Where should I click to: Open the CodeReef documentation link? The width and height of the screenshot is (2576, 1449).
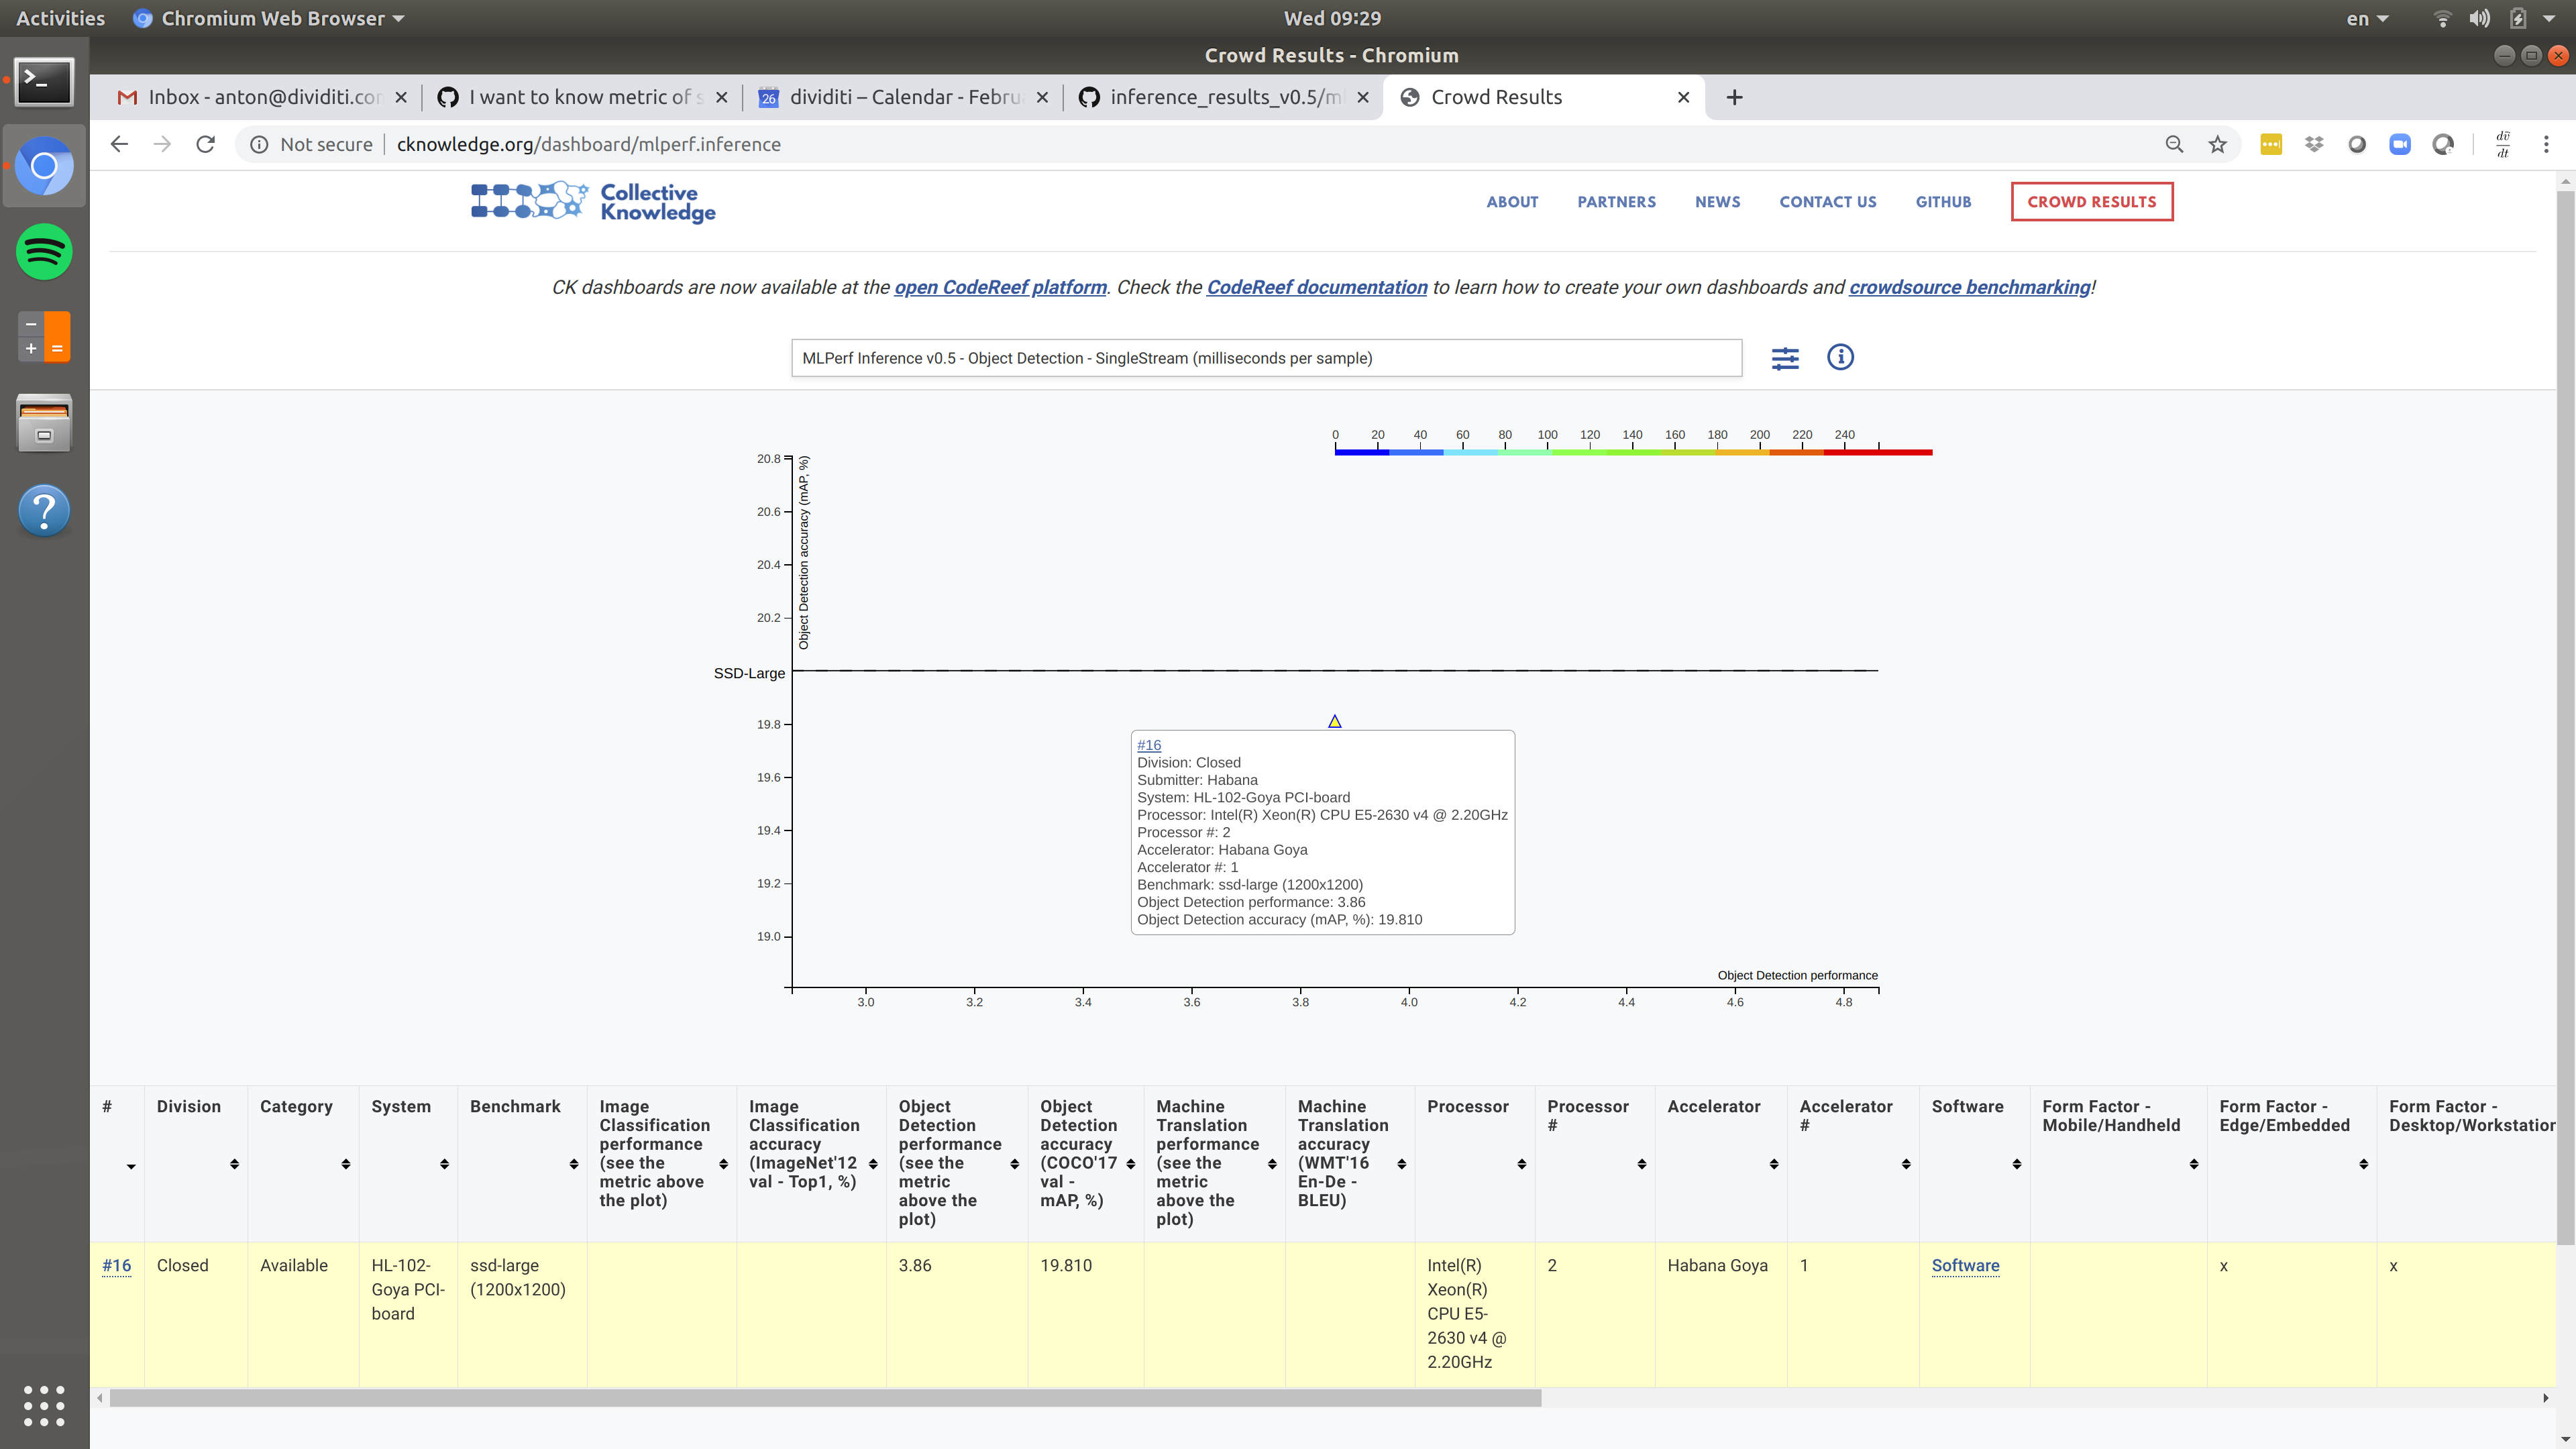coord(1318,287)
